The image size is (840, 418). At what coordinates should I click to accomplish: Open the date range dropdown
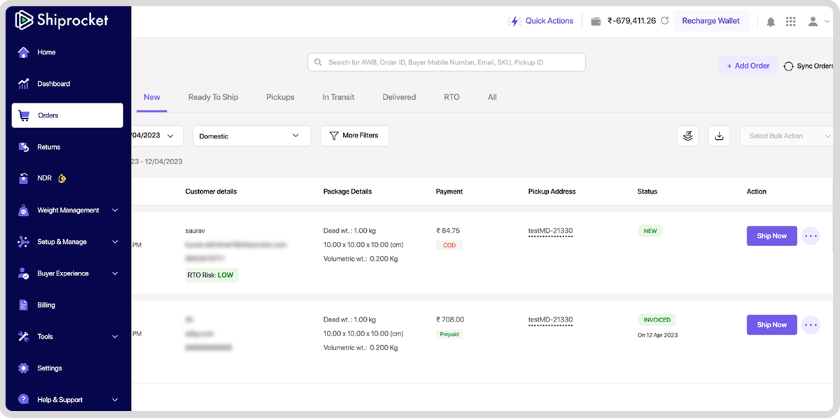(157, 136)
